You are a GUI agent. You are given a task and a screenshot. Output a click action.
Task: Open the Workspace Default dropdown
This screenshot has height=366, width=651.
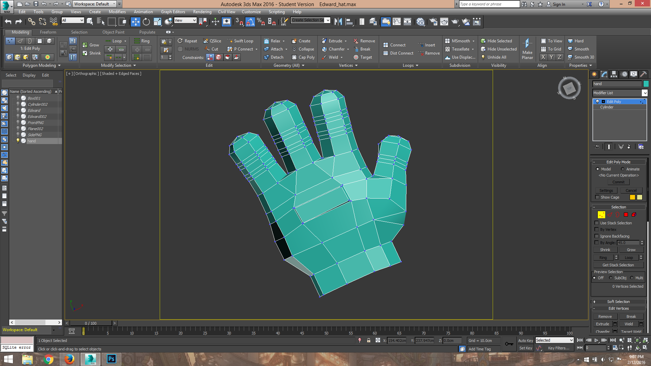pyautogui.click(x=94, y=4)
